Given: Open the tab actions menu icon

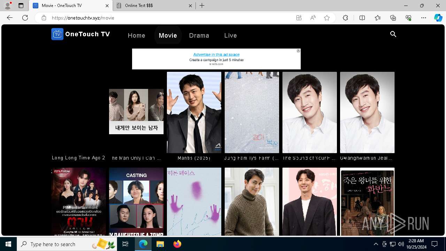Looking at the screenshot, I should pos(21,6).
